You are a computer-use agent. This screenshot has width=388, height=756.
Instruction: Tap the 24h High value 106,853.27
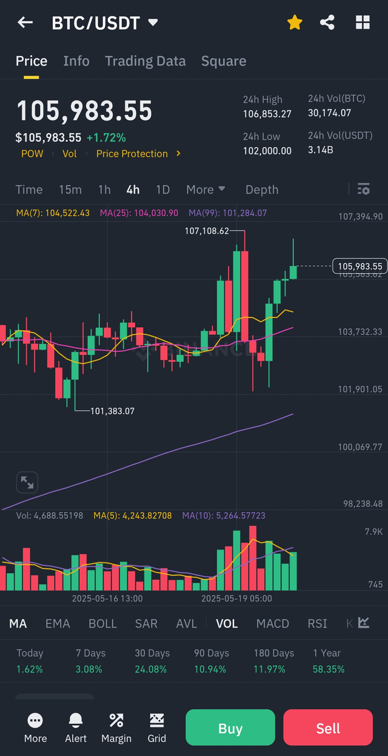point(267,114)
